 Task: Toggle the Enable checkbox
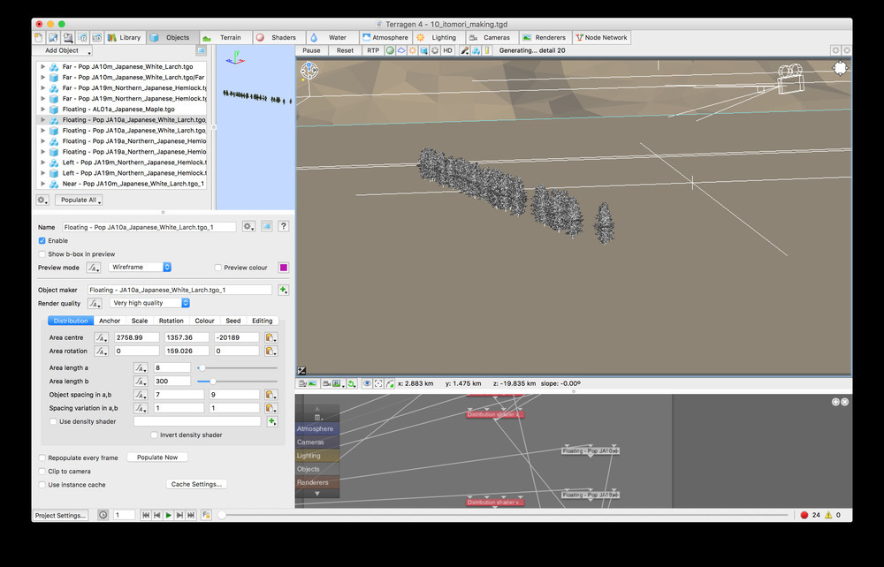coord(42,240)
